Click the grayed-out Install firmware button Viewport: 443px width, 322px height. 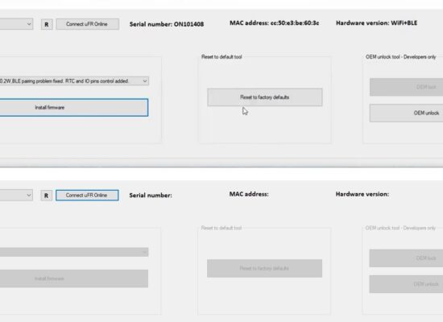[73, 279]
